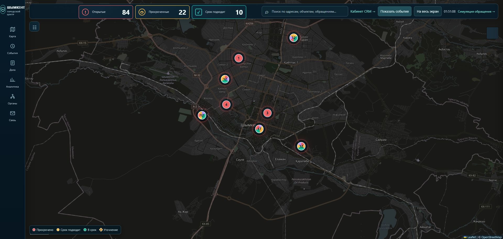Click the cluster of 17 near Шымкент label
The width and height of the screenshot is (503, 239).
click(259, 129)
